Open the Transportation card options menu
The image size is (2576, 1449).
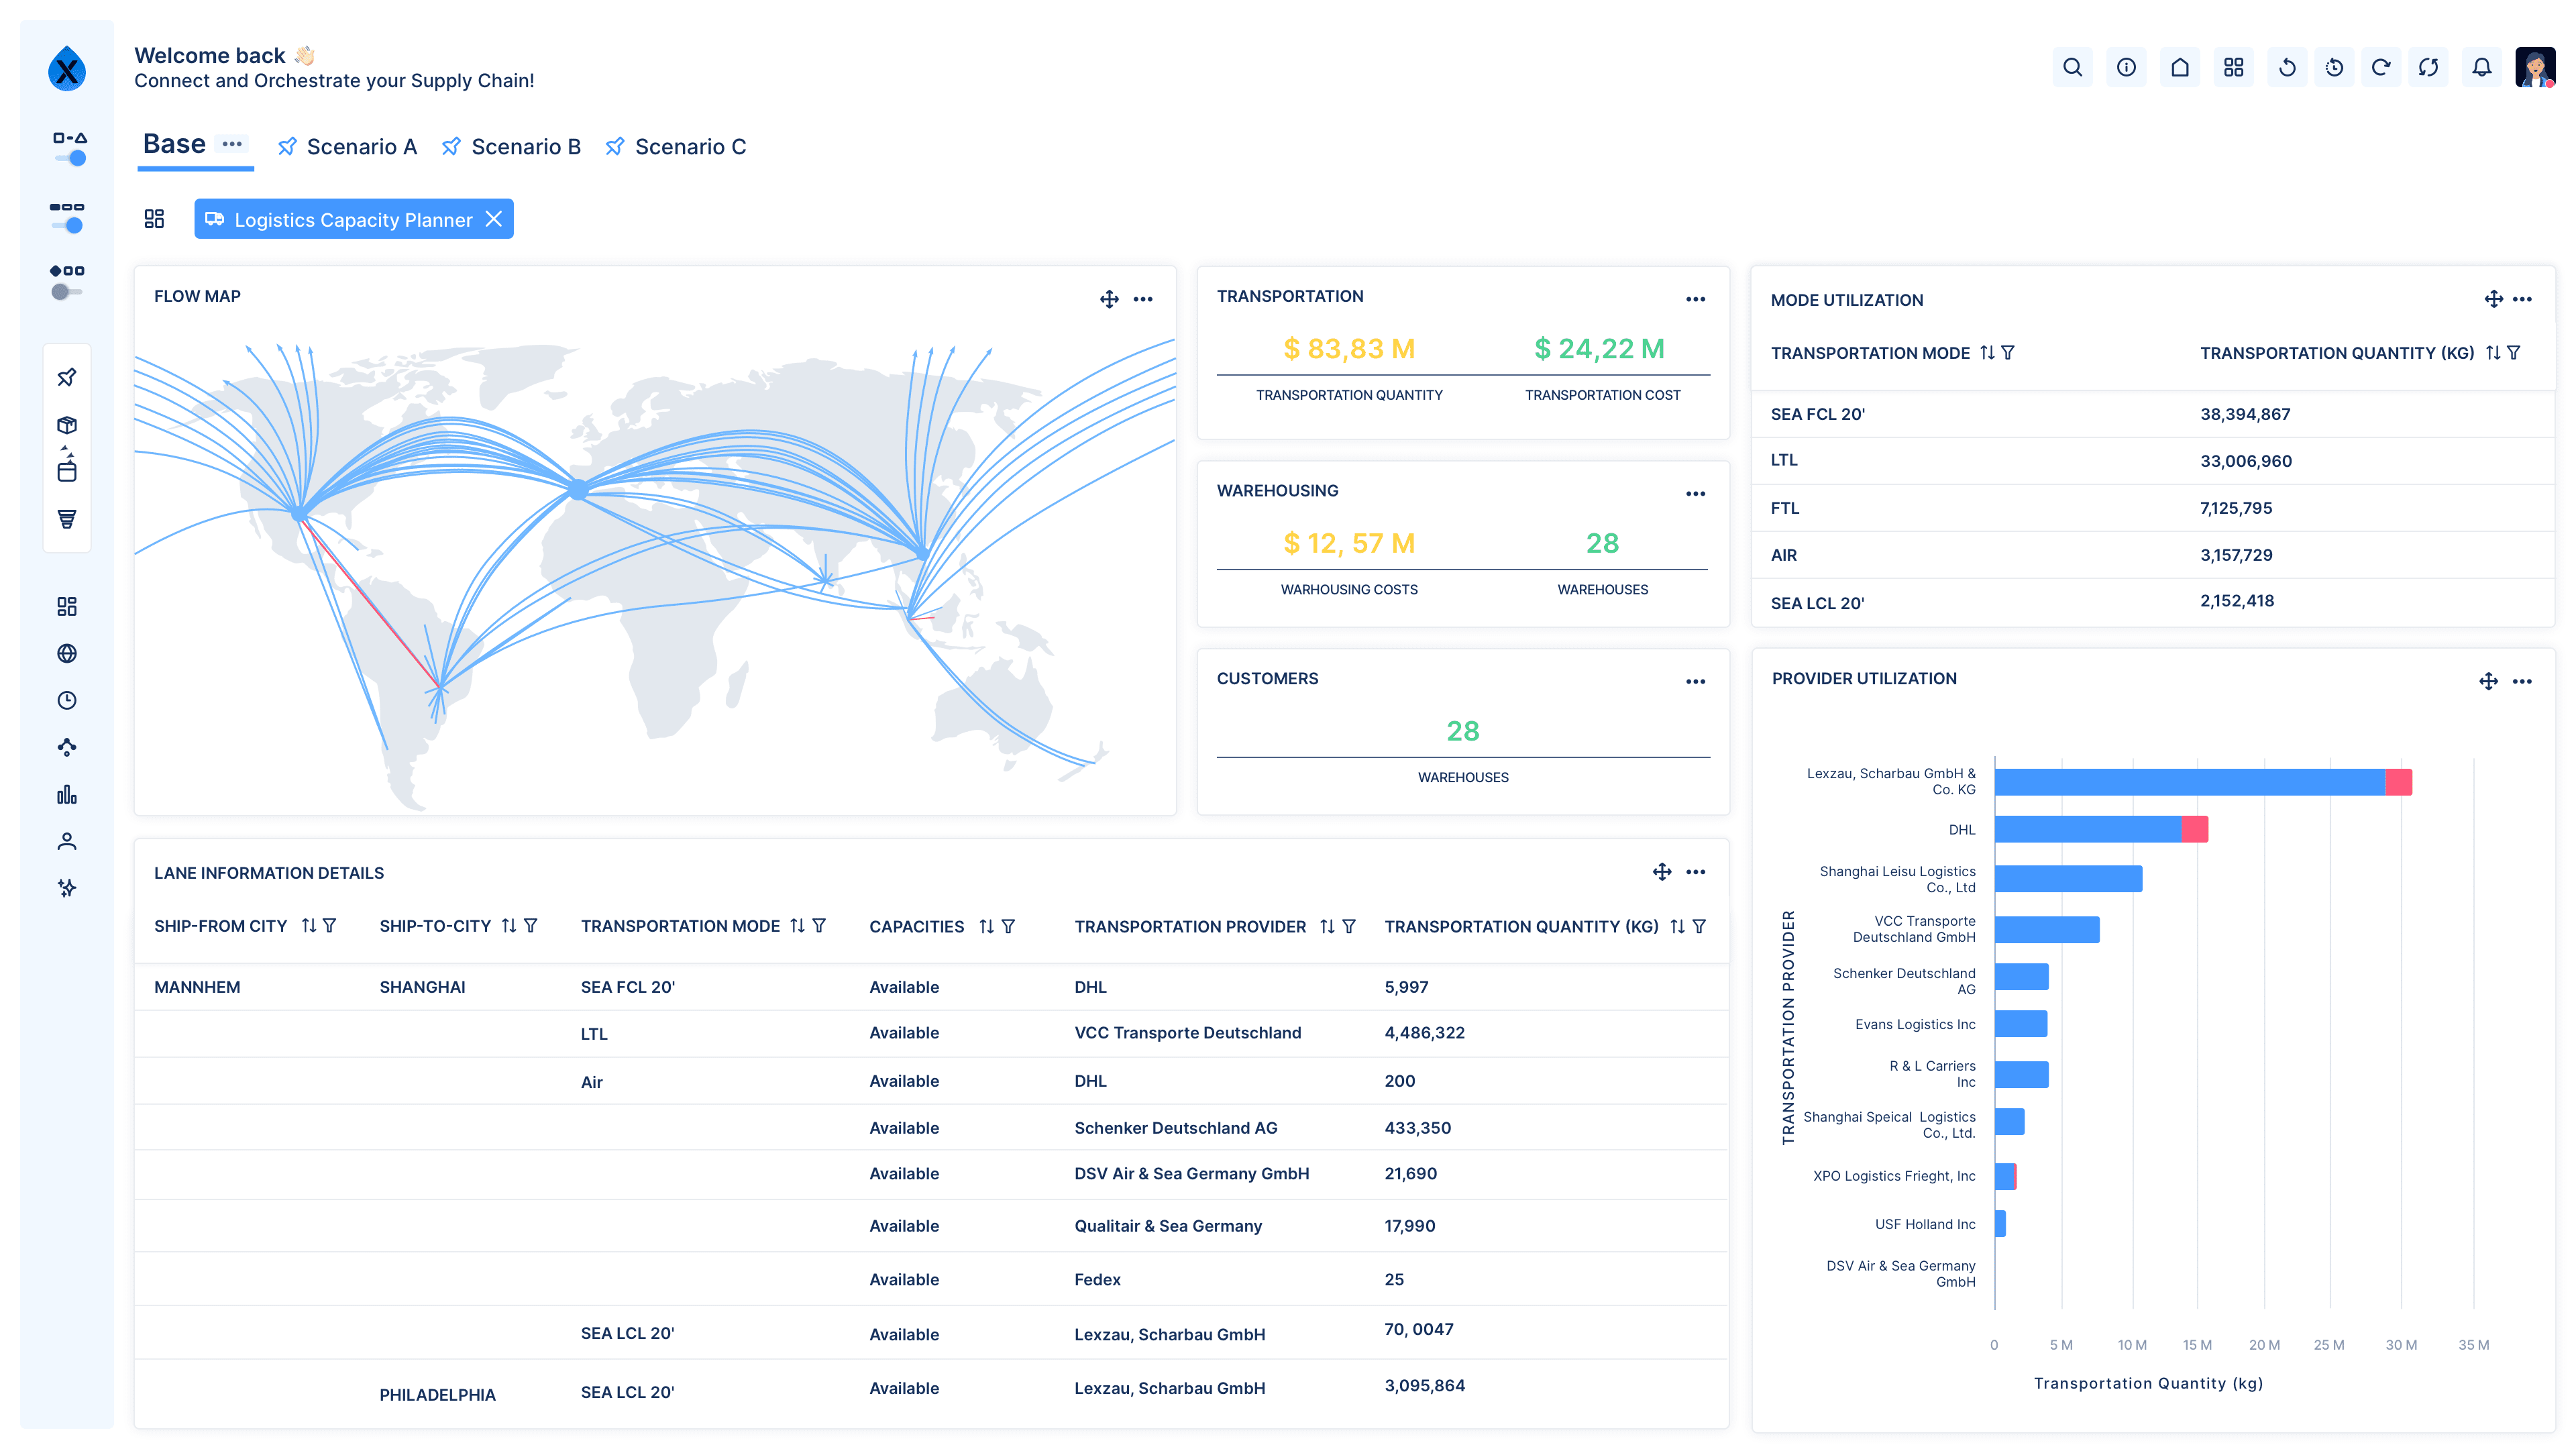click(x=1695, y=299)
